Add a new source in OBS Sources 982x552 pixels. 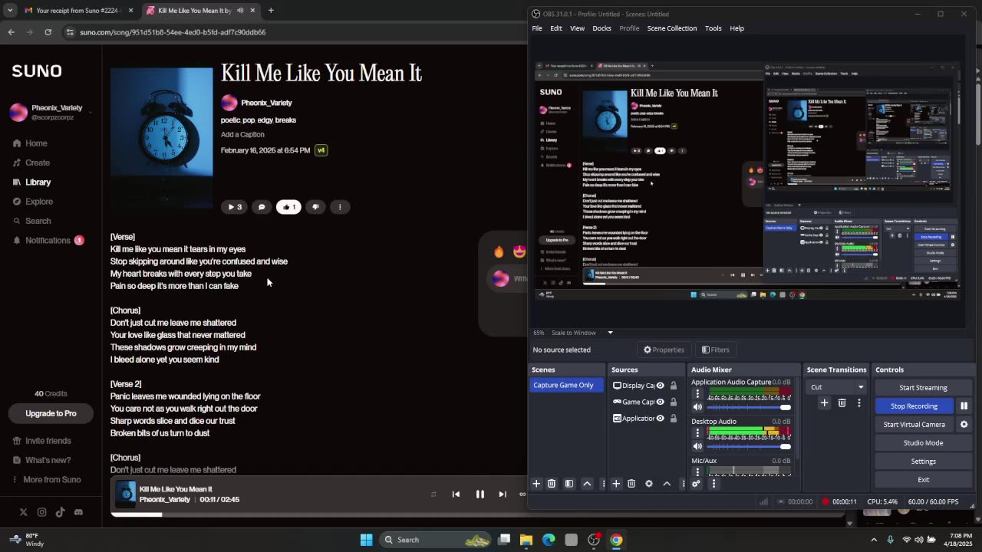coord(616,484)
